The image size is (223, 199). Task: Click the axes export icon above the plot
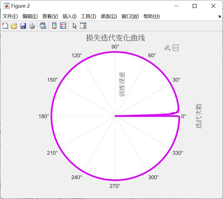(x=167, y=48)
